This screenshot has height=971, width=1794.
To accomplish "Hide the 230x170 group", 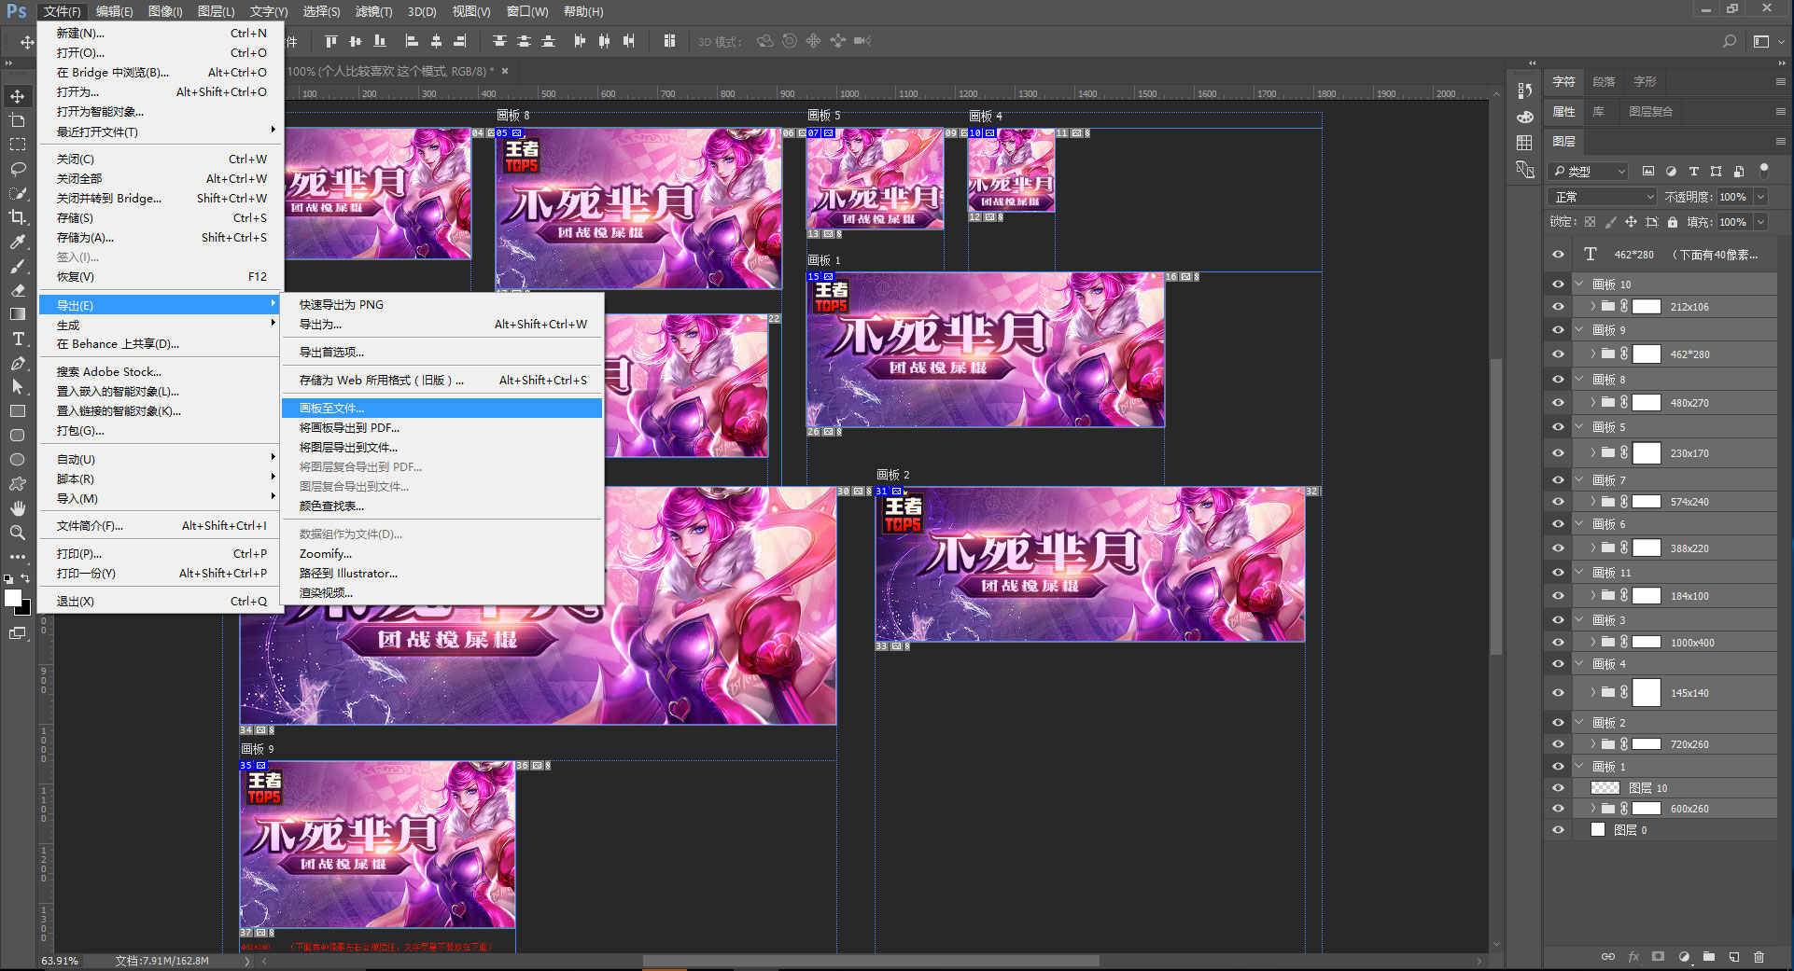I will click(x=1558, y=453).
